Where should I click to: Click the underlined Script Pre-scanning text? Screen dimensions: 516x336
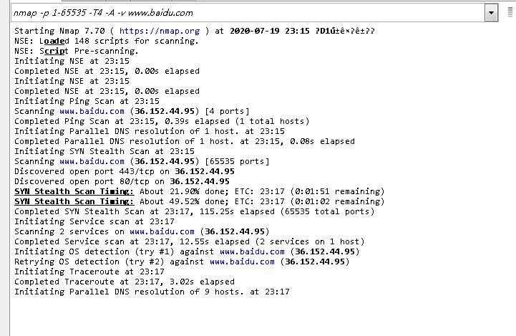[x=89, y=51]
